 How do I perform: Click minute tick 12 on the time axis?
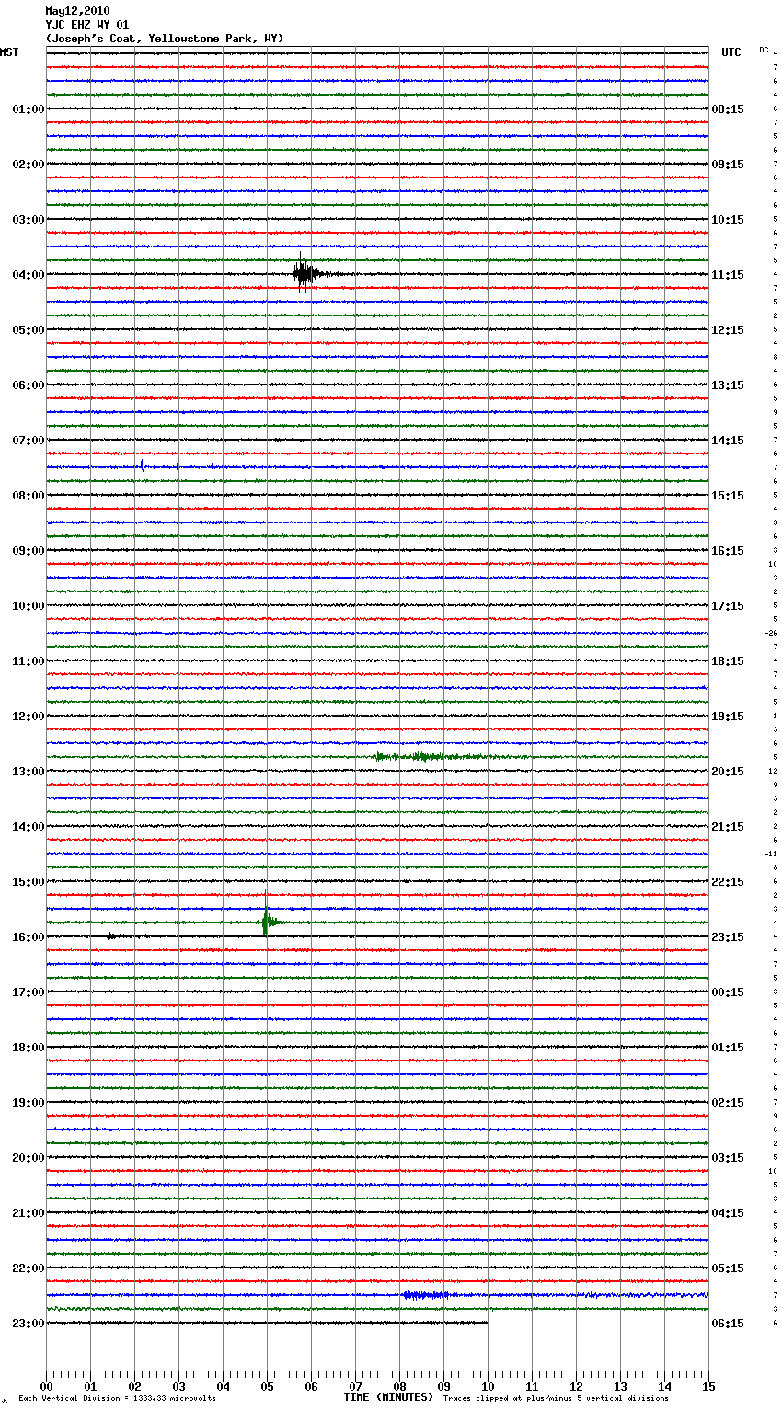pos(576,1386)
